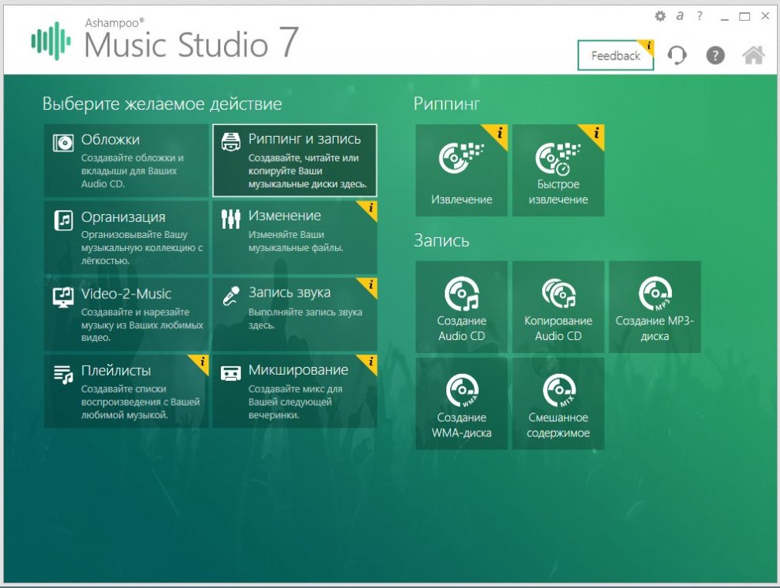Click the info badge on Микширование tile
This screenshot has width=780, height=588.
[x=370, y=362]
